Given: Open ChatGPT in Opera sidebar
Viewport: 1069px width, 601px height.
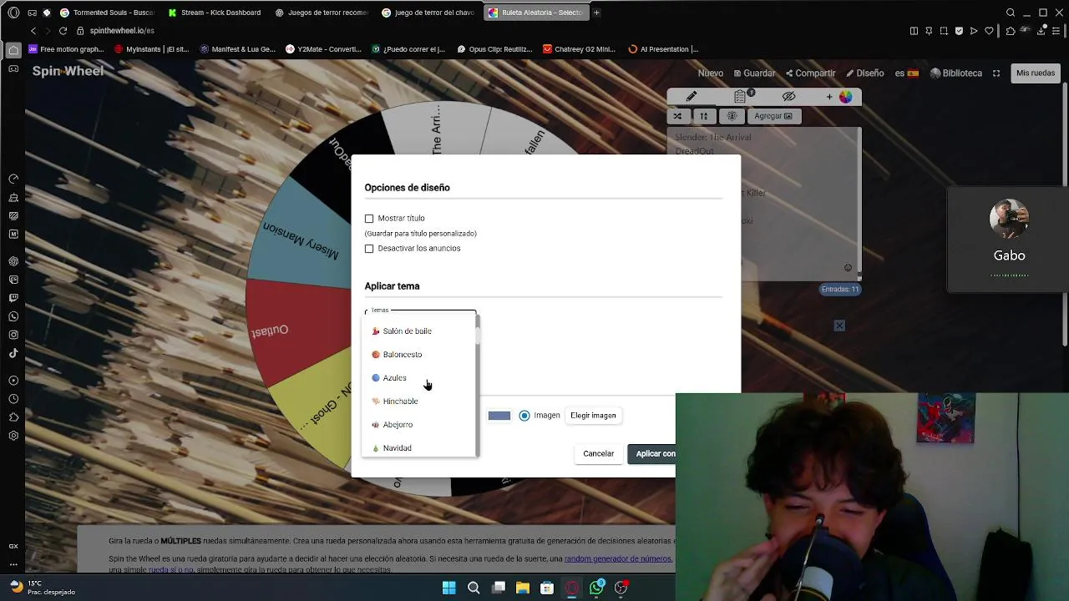Looking at the screenshot, I should [x=13, y=261].
